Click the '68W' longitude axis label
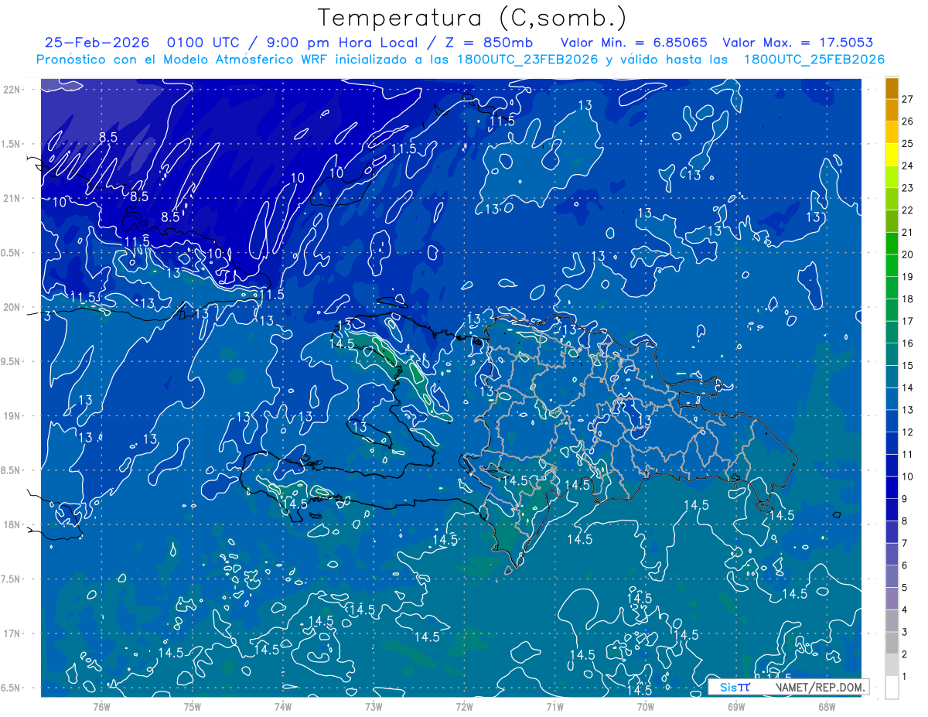Screen dimensions: 928x717 click(827, 706)
